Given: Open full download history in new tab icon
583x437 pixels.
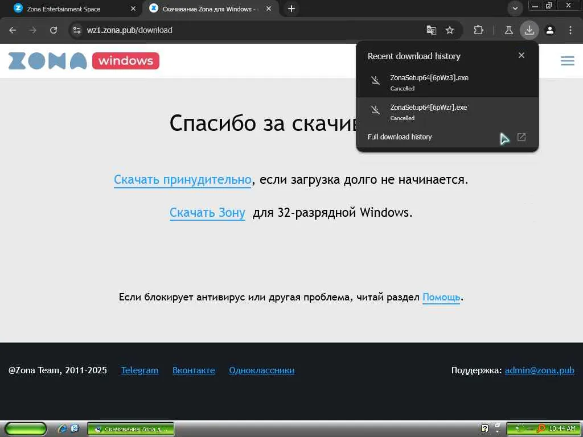Looking at the screenshot, I should [522, 137].
